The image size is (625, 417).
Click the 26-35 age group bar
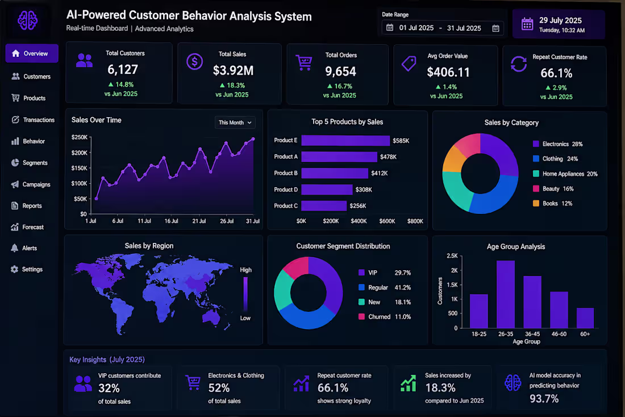506,295
